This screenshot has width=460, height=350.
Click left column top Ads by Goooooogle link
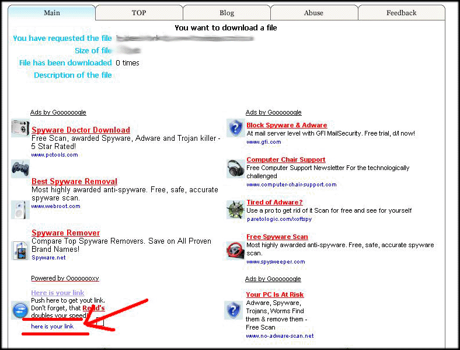pos(58,112)
